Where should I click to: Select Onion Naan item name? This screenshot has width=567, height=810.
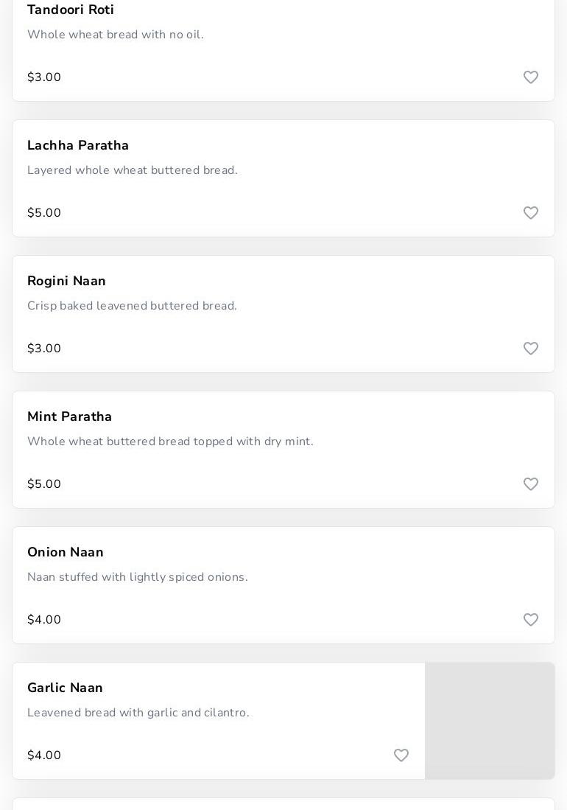[66, 553]
